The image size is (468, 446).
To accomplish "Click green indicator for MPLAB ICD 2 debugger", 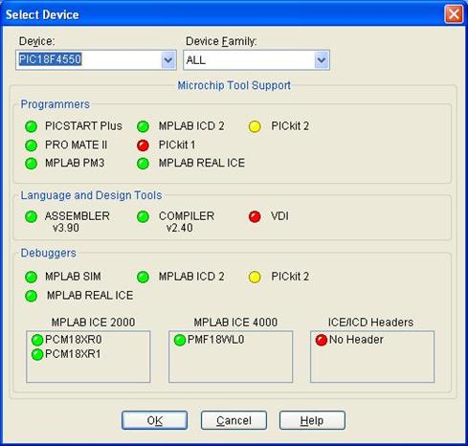I will coord(143,278).
